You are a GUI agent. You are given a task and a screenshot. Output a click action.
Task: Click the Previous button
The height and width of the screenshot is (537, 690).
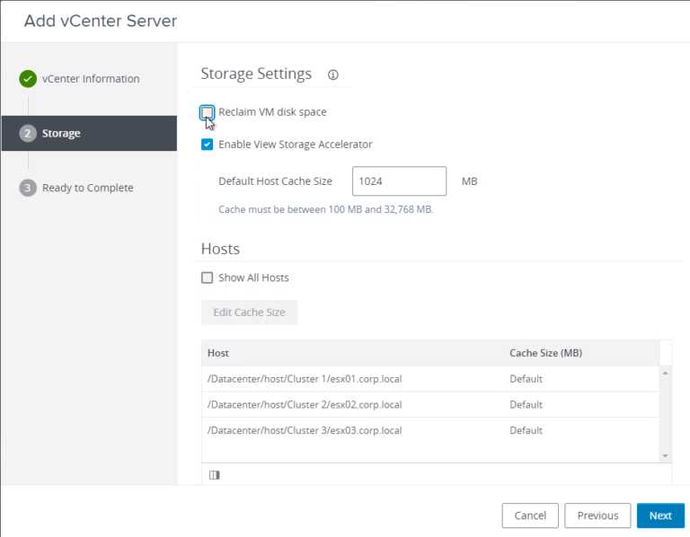click(x=597, y=515)
